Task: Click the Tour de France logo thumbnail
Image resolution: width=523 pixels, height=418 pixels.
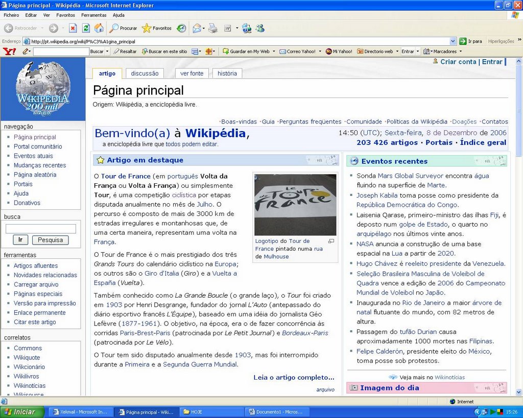Action: tap(295, 205)
